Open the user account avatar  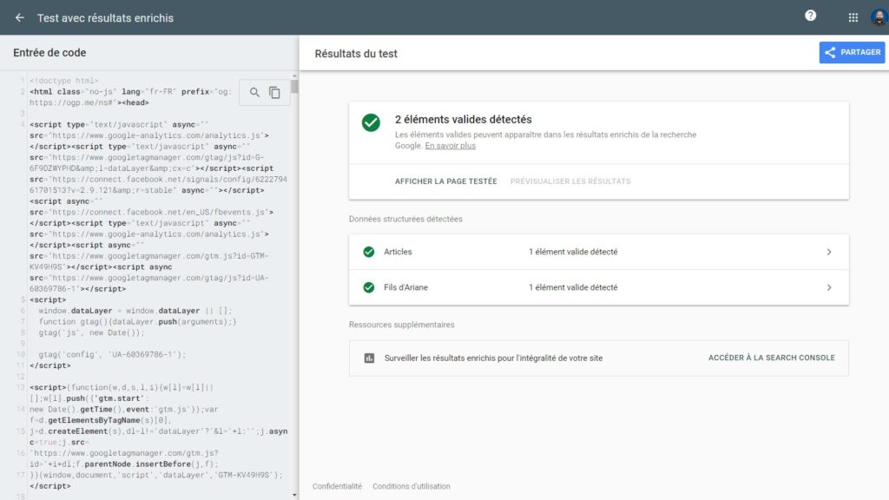point(879,17)
